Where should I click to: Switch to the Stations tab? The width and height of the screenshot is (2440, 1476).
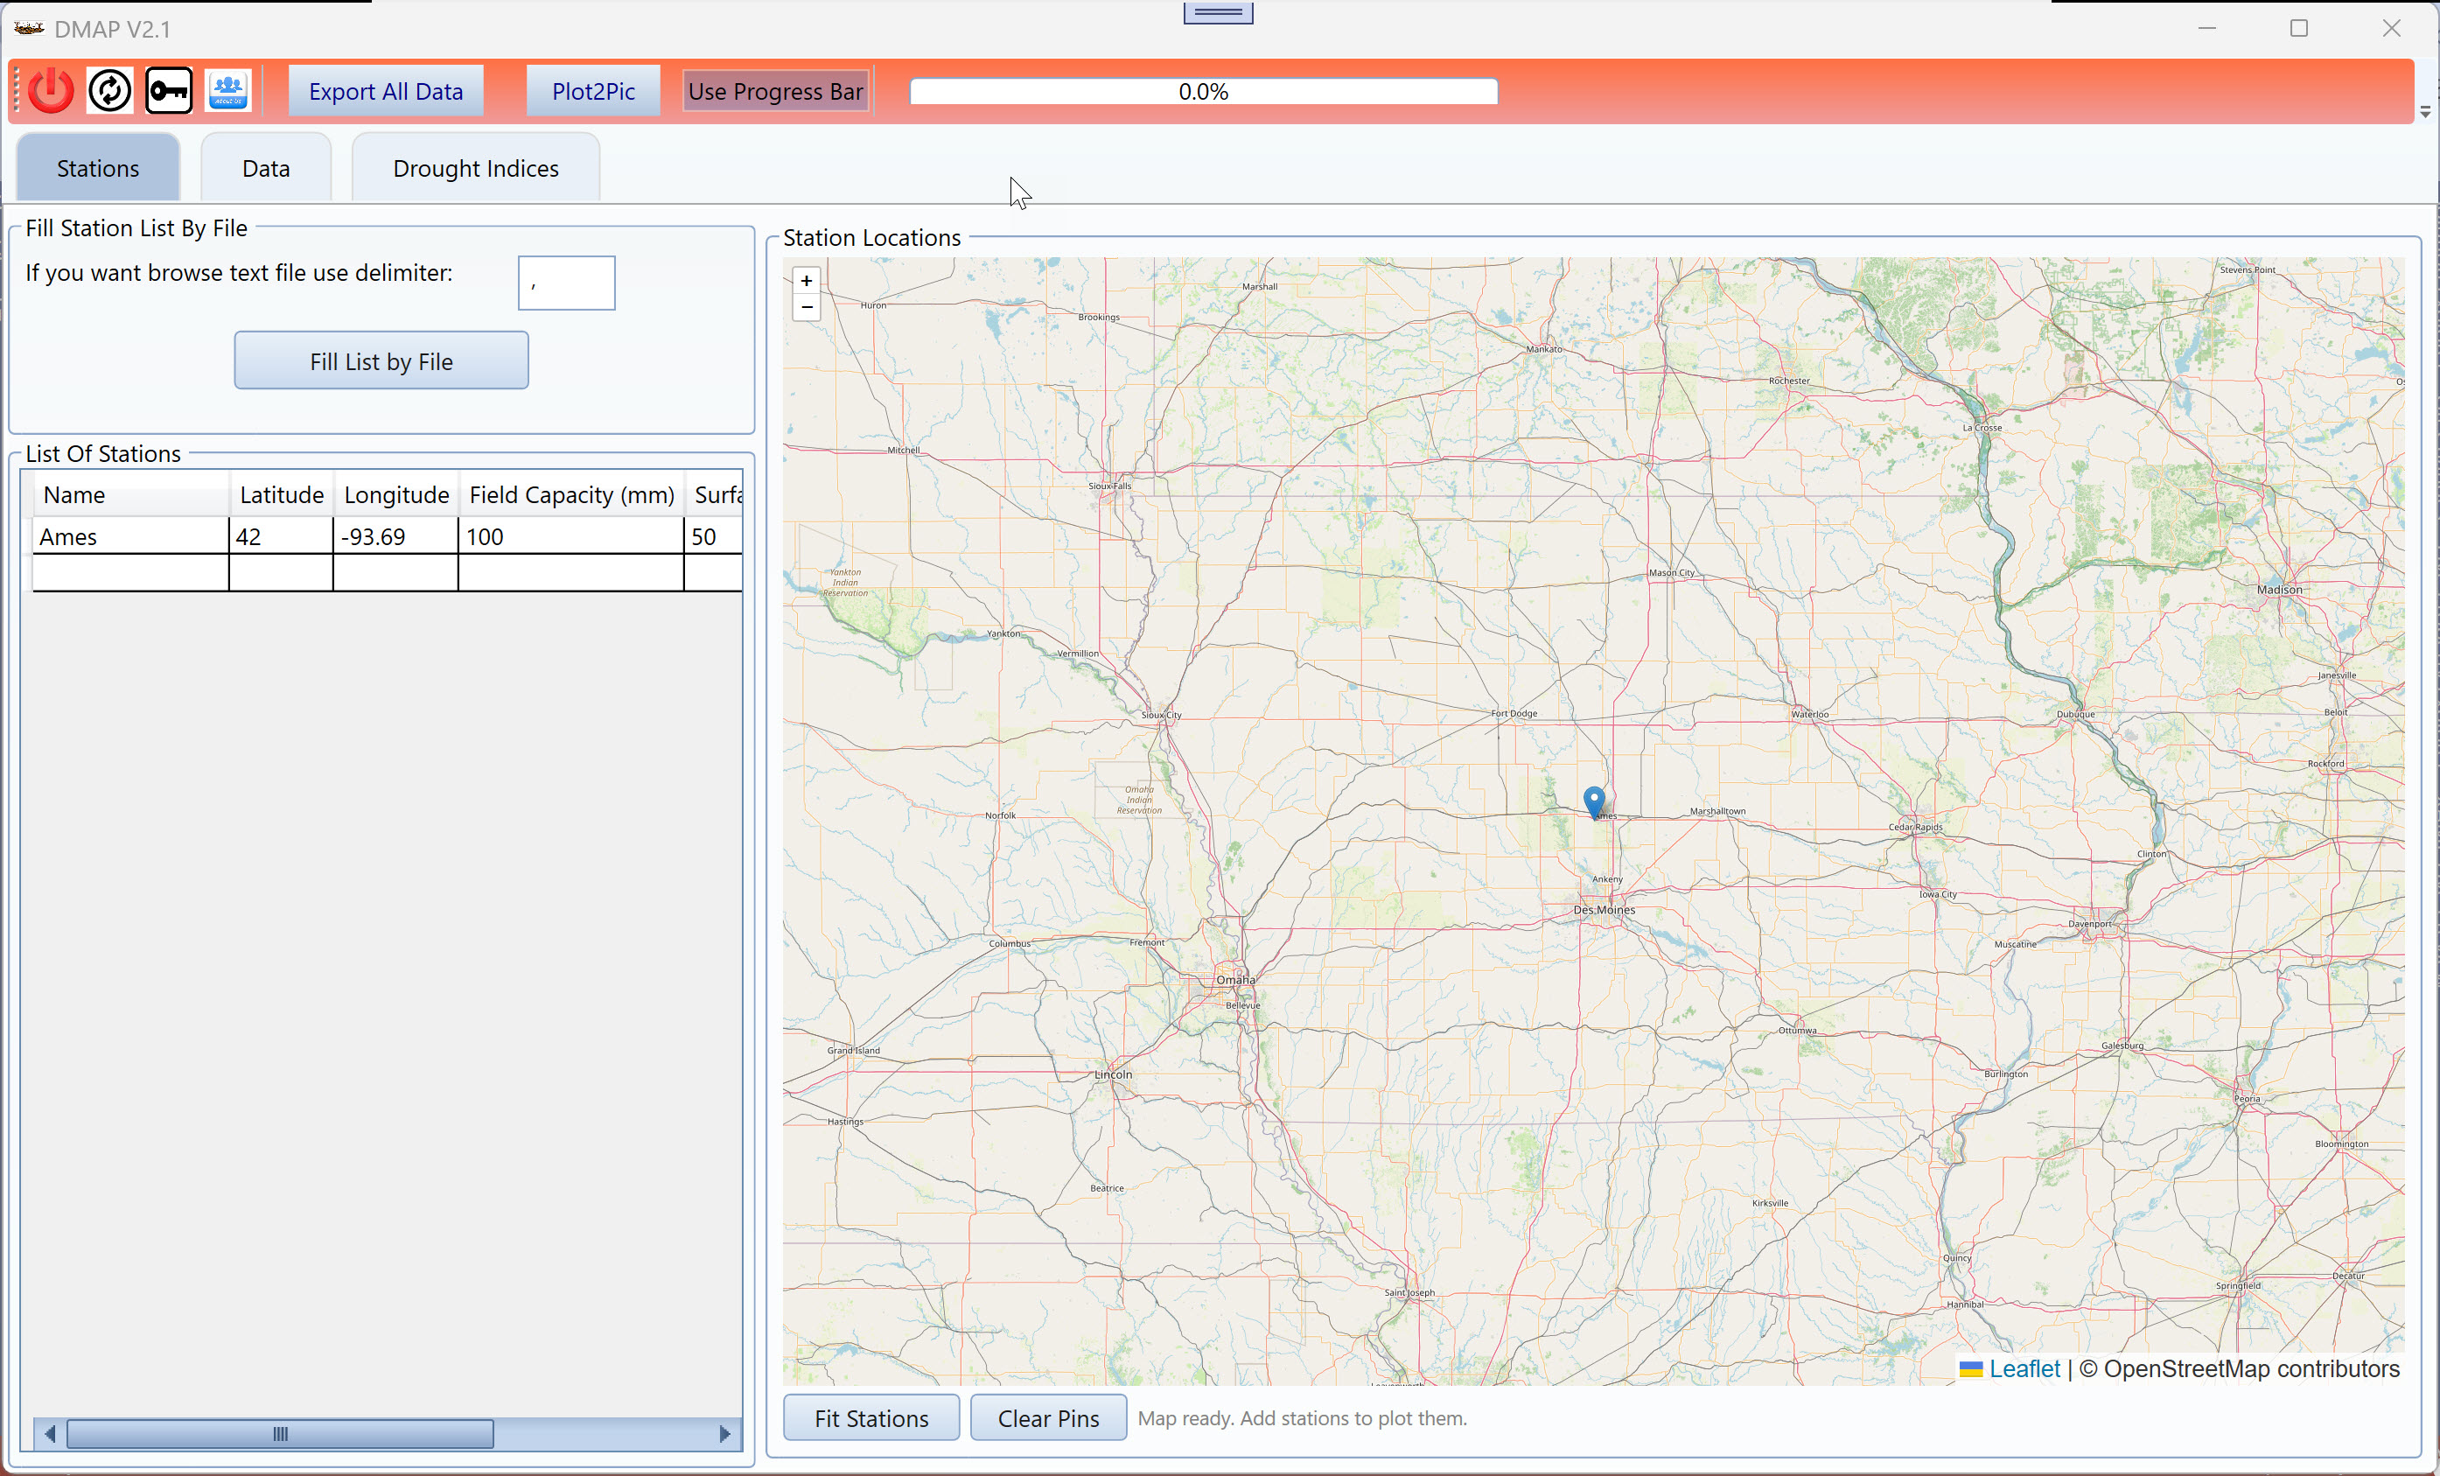98,168
